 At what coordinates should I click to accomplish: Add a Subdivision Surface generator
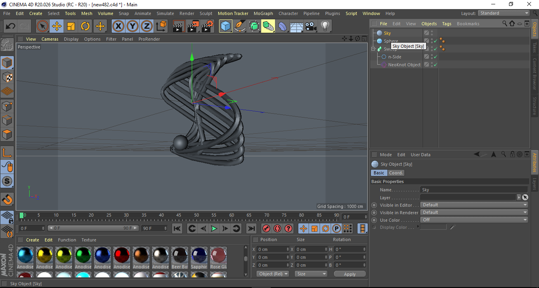[x=254, y=26]
